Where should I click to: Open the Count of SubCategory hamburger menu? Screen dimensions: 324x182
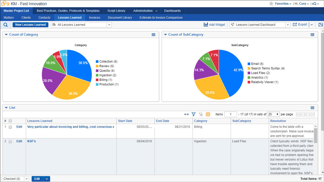tap(312, 35)
